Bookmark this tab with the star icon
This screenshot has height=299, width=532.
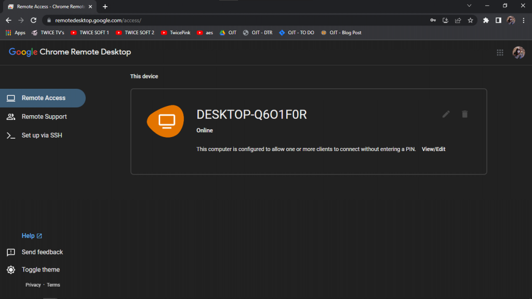click(470, 20)
